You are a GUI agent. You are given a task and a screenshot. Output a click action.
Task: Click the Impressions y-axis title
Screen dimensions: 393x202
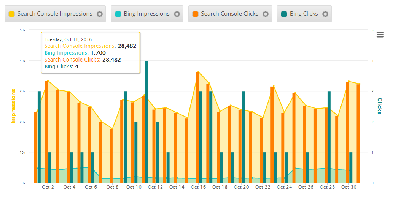[14, 106]
